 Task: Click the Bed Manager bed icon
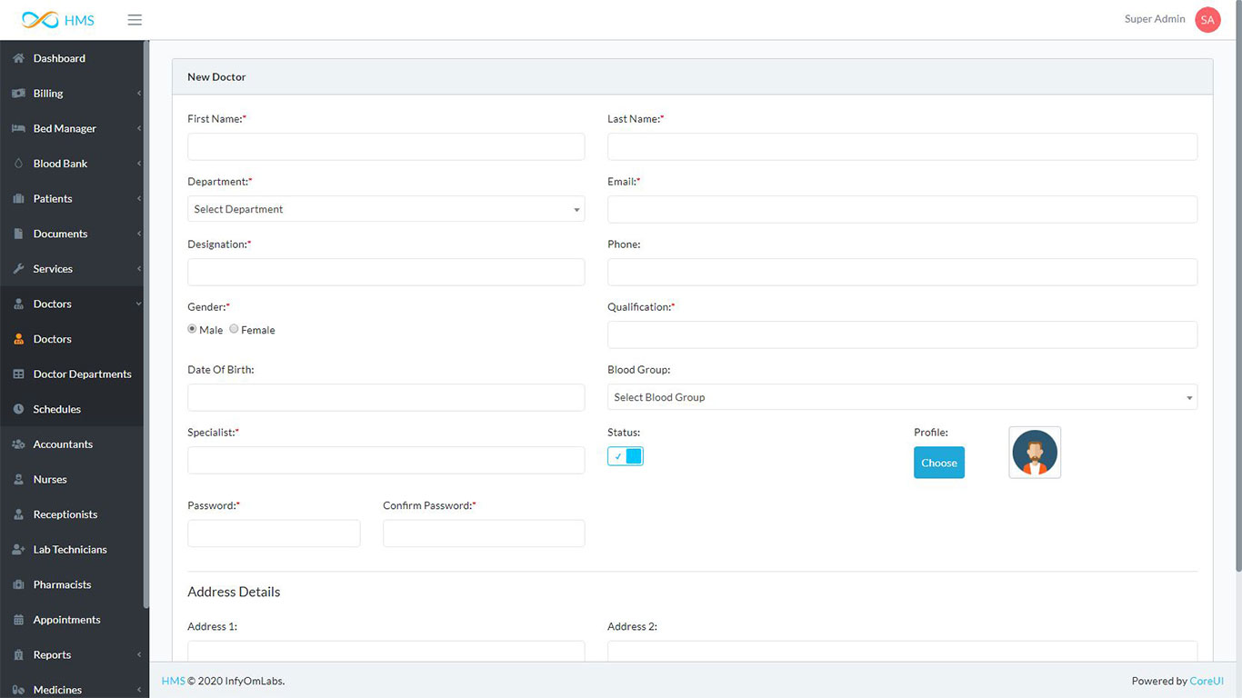pos(18,129)
